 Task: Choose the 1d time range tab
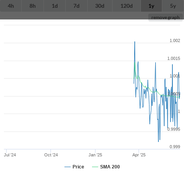click(x=55, y=6)
